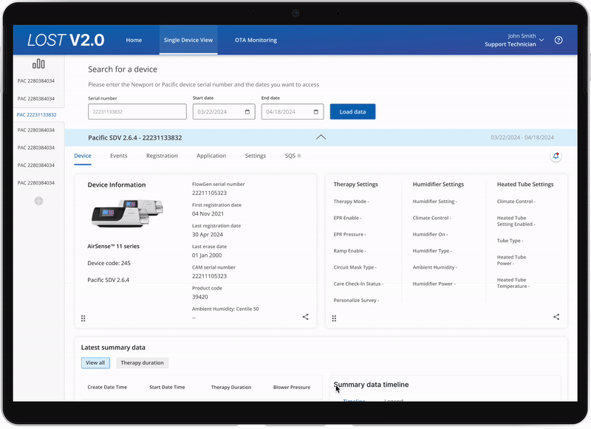Click the First registration date 04 Nov 2021

pyautogui.click(x=208, y=213)
